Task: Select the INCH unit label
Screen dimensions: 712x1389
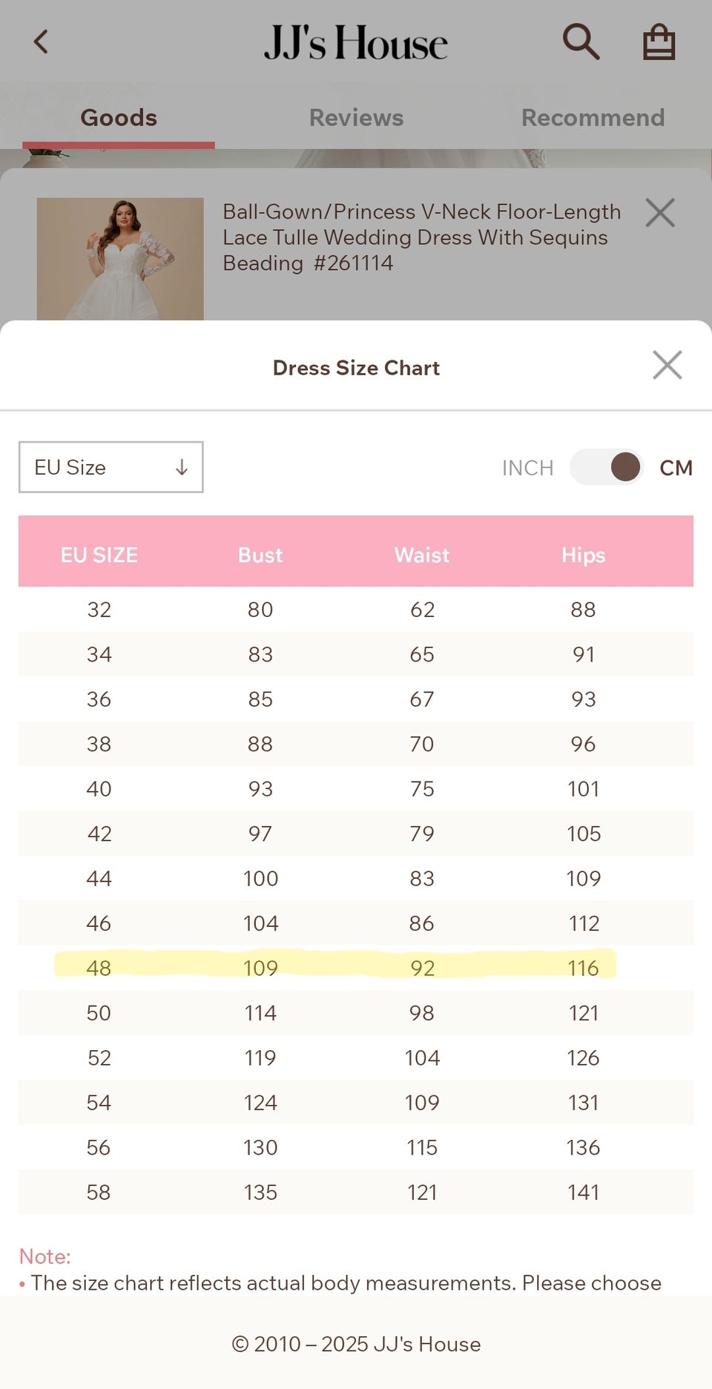Action: [x=527, y=468]
